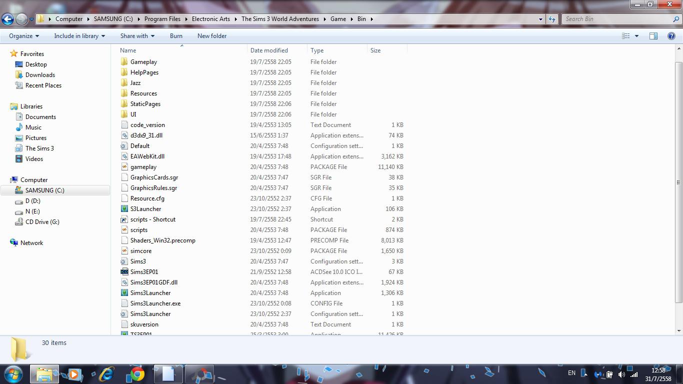Click The Sims 3 World Adventures breadcrumb
The height and width of the screenshot is (384, 683).
280,19
